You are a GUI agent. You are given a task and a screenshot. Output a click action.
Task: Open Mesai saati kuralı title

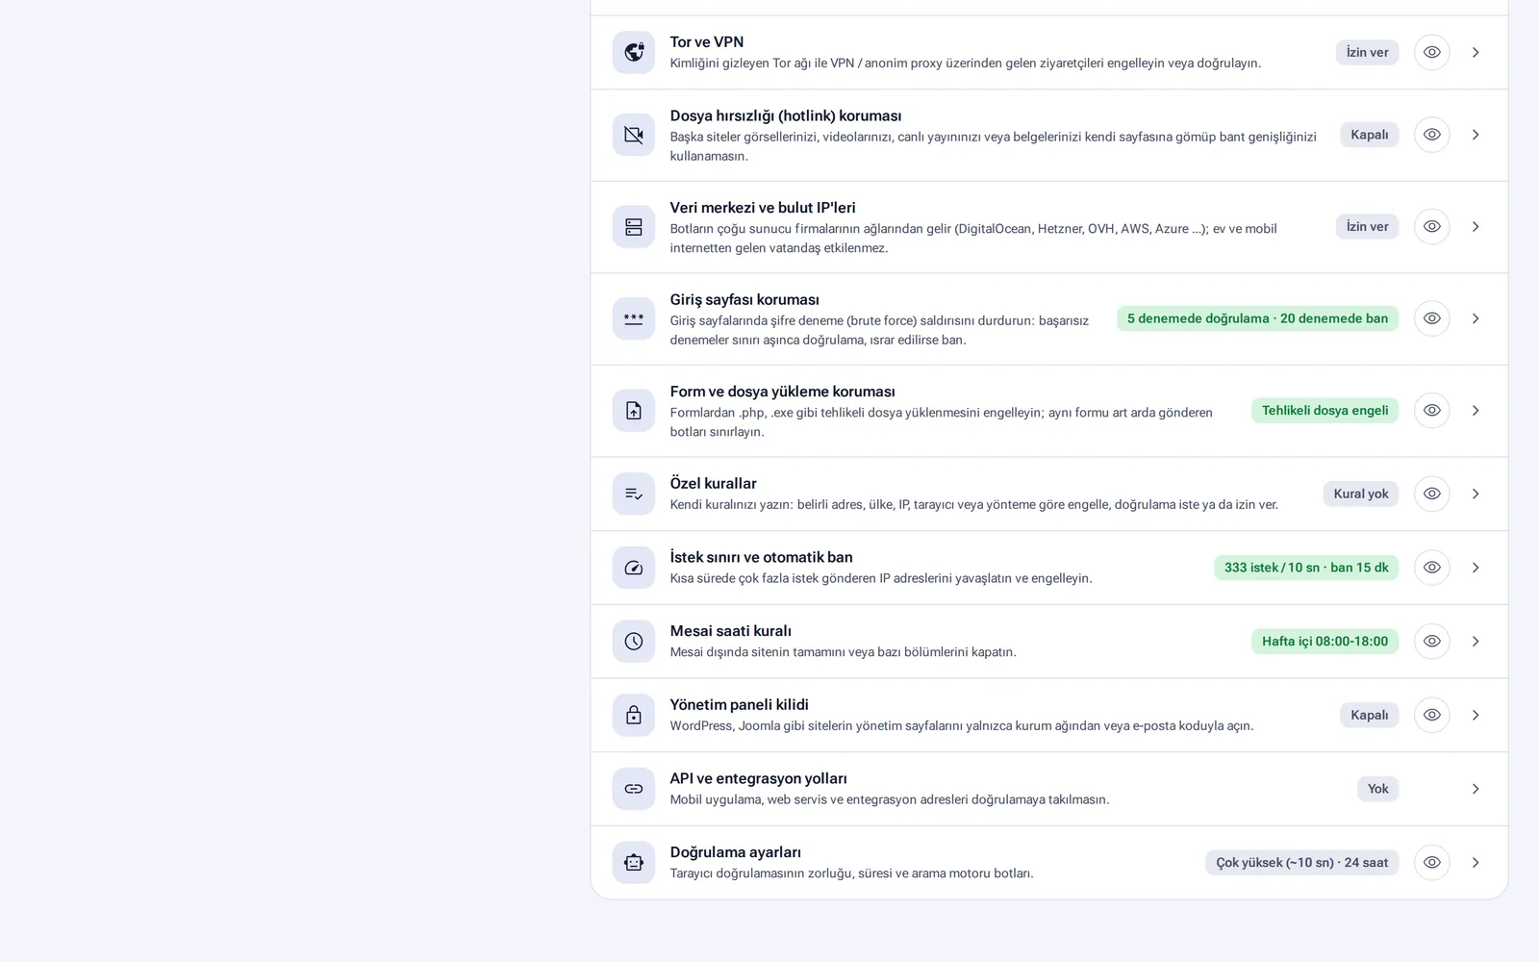click(x=730, y=631)
